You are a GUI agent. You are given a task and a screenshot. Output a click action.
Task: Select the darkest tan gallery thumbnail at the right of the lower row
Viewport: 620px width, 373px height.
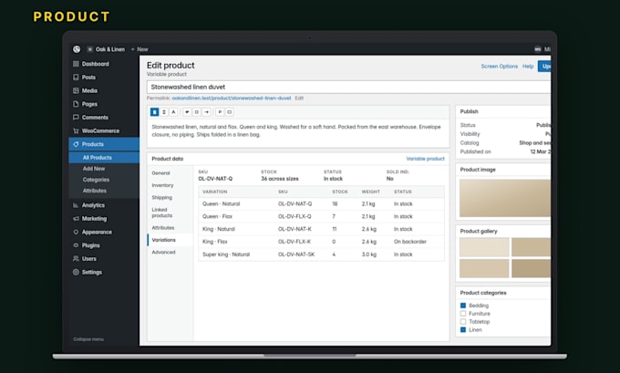(x=531, y=268)
